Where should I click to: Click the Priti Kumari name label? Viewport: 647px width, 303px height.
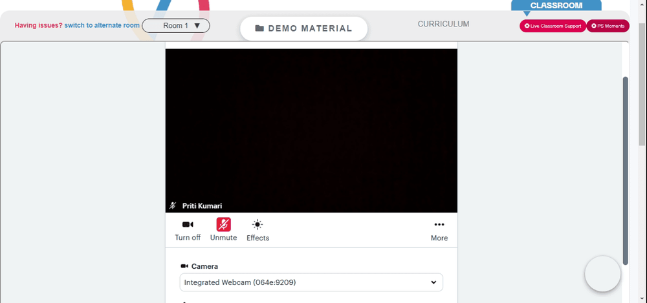[x=202, y=205]
